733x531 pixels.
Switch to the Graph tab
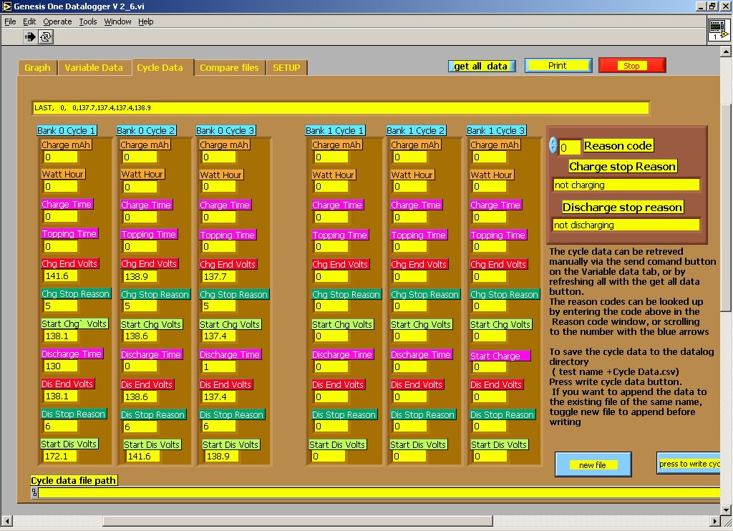[37, 68]
